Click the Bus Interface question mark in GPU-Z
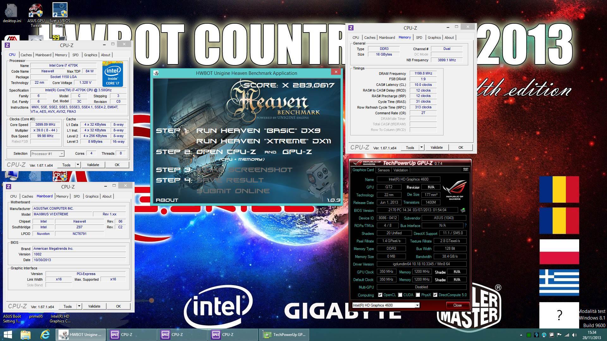 click(465, 225)
